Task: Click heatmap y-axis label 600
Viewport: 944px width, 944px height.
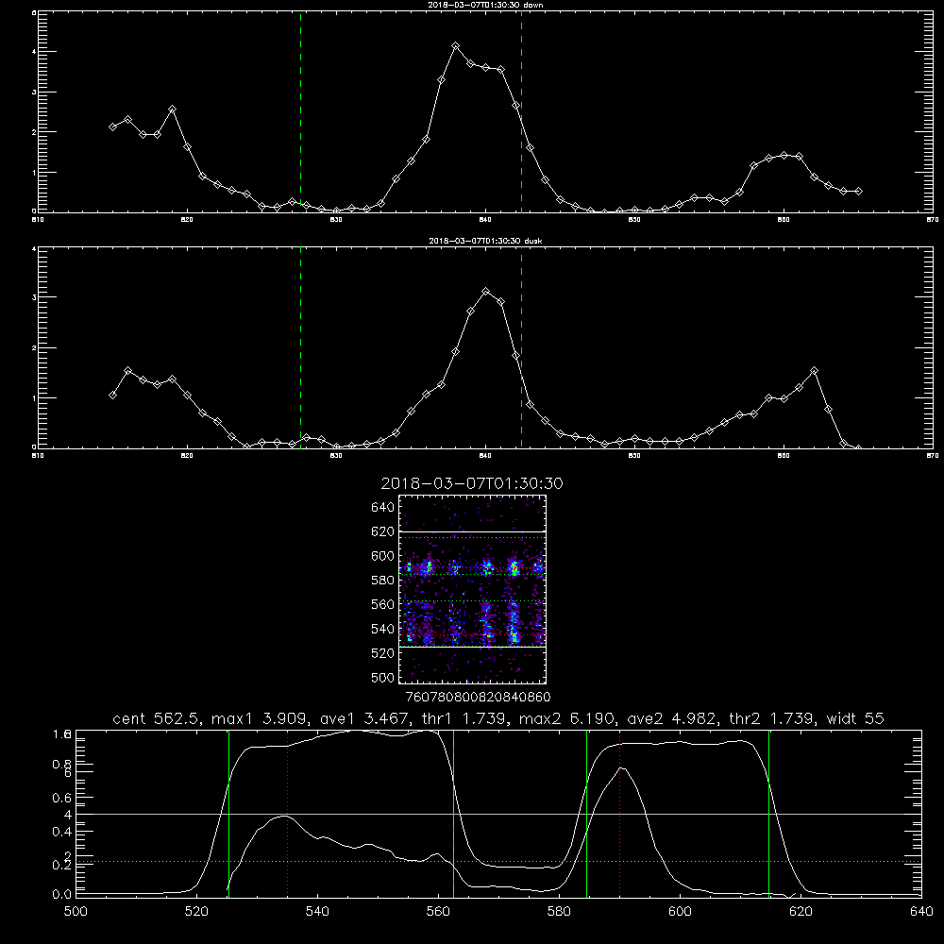Action: (x=383, y=556)
